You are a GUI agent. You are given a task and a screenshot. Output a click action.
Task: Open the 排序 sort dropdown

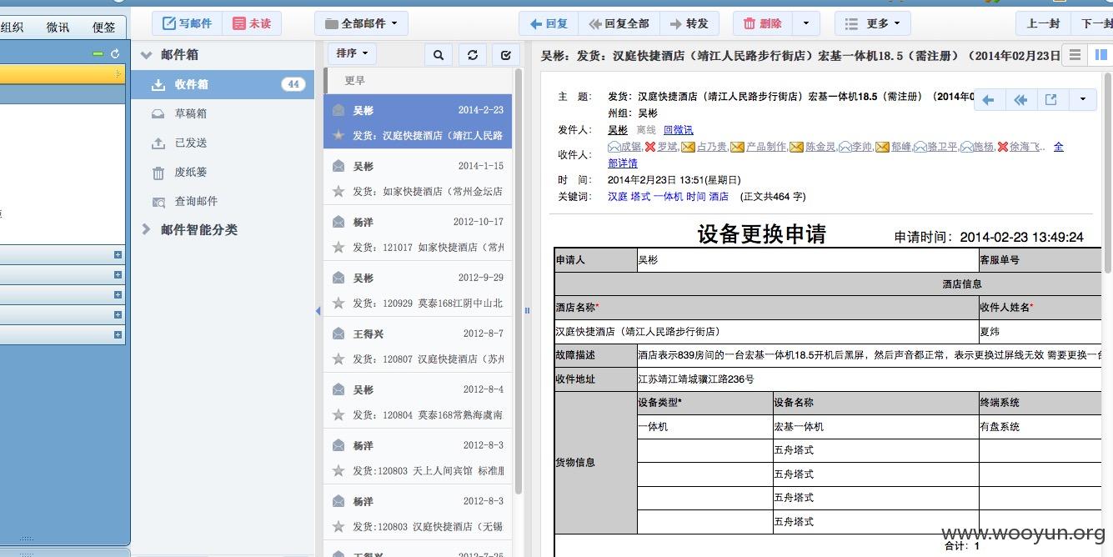click(352, 53)
